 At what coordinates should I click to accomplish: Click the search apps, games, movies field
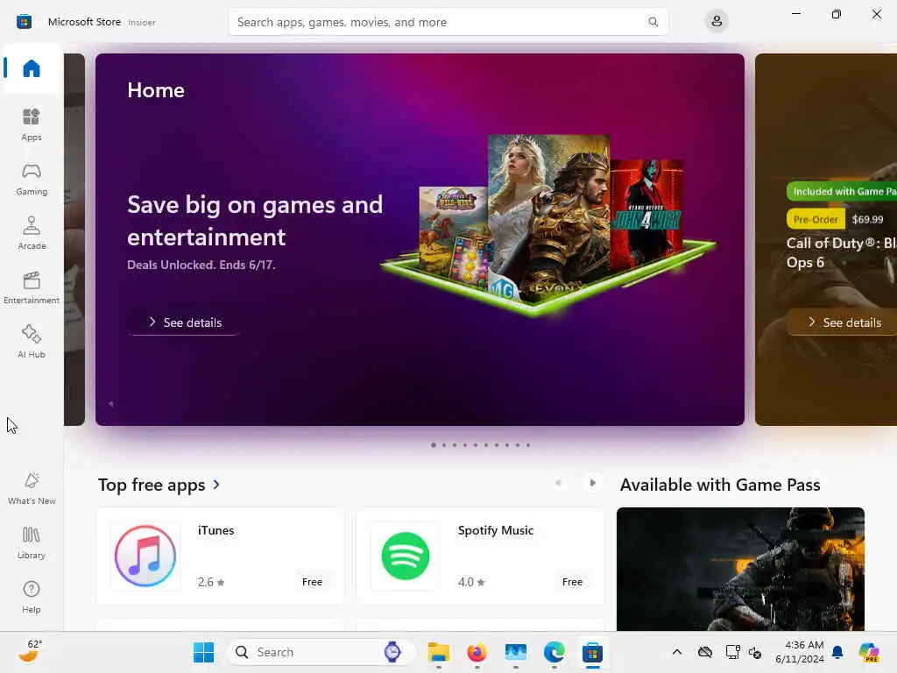[x=448, y=22]
